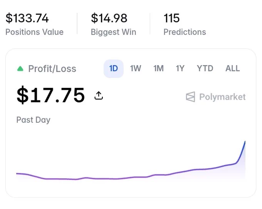Switch to the 1W time range

pos(136,69)
